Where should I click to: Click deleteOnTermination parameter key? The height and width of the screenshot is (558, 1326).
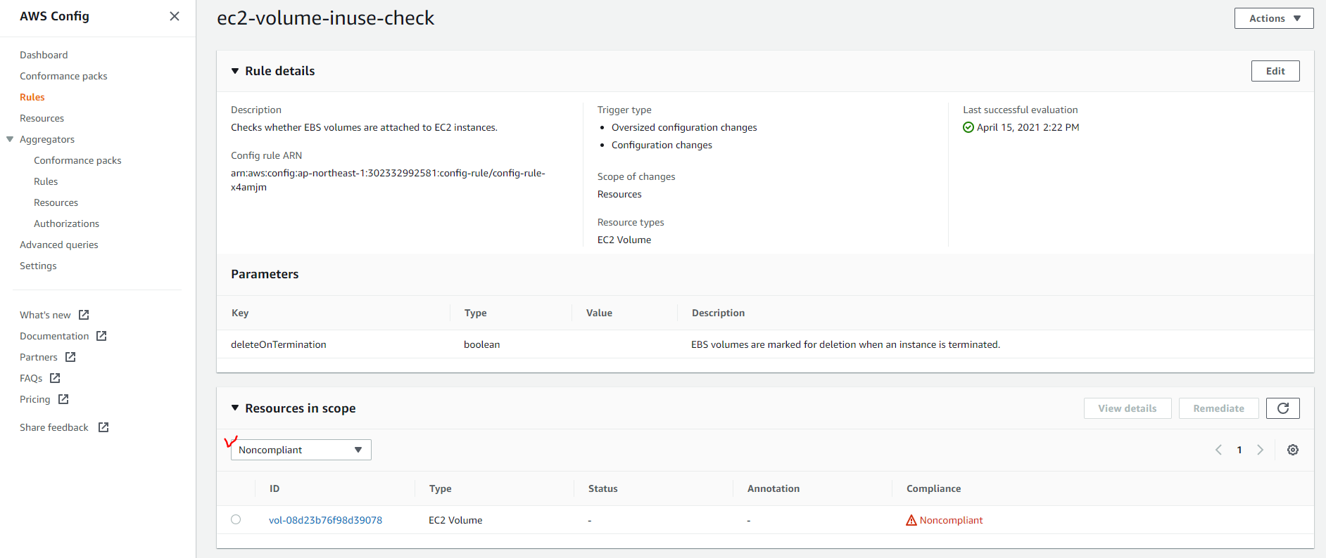(x=279, y=344)
